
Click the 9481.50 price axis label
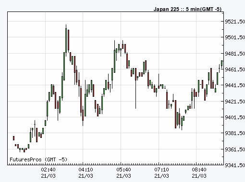click(235, 54)
